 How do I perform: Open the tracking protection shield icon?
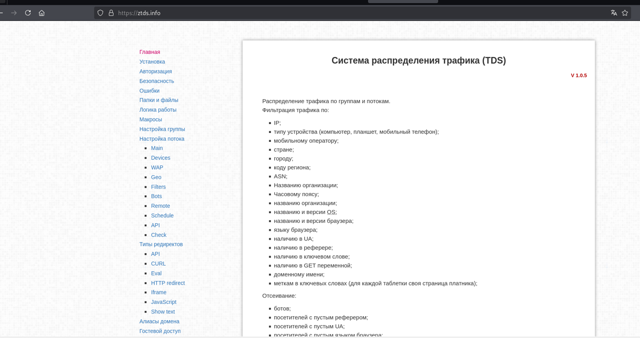click(100, 13)
